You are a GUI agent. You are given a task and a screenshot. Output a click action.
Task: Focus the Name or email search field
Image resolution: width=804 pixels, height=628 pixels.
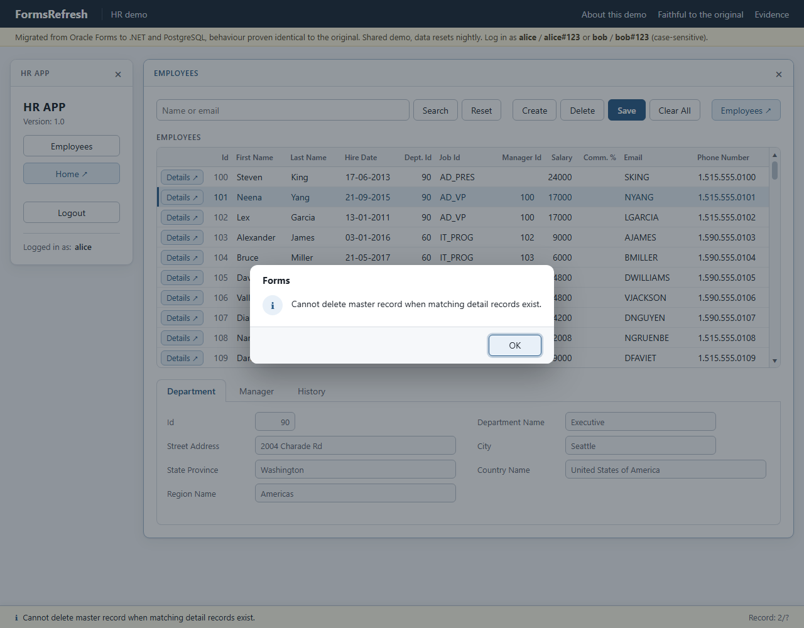[x=283, y=111]
